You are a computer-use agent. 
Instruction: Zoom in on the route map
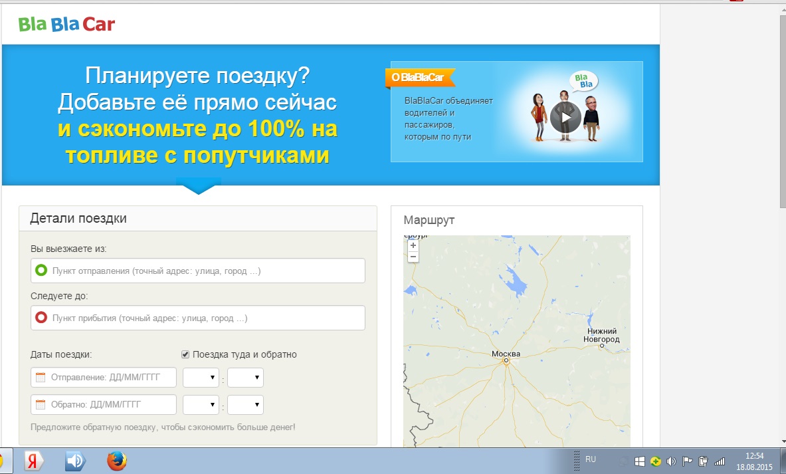413,246
